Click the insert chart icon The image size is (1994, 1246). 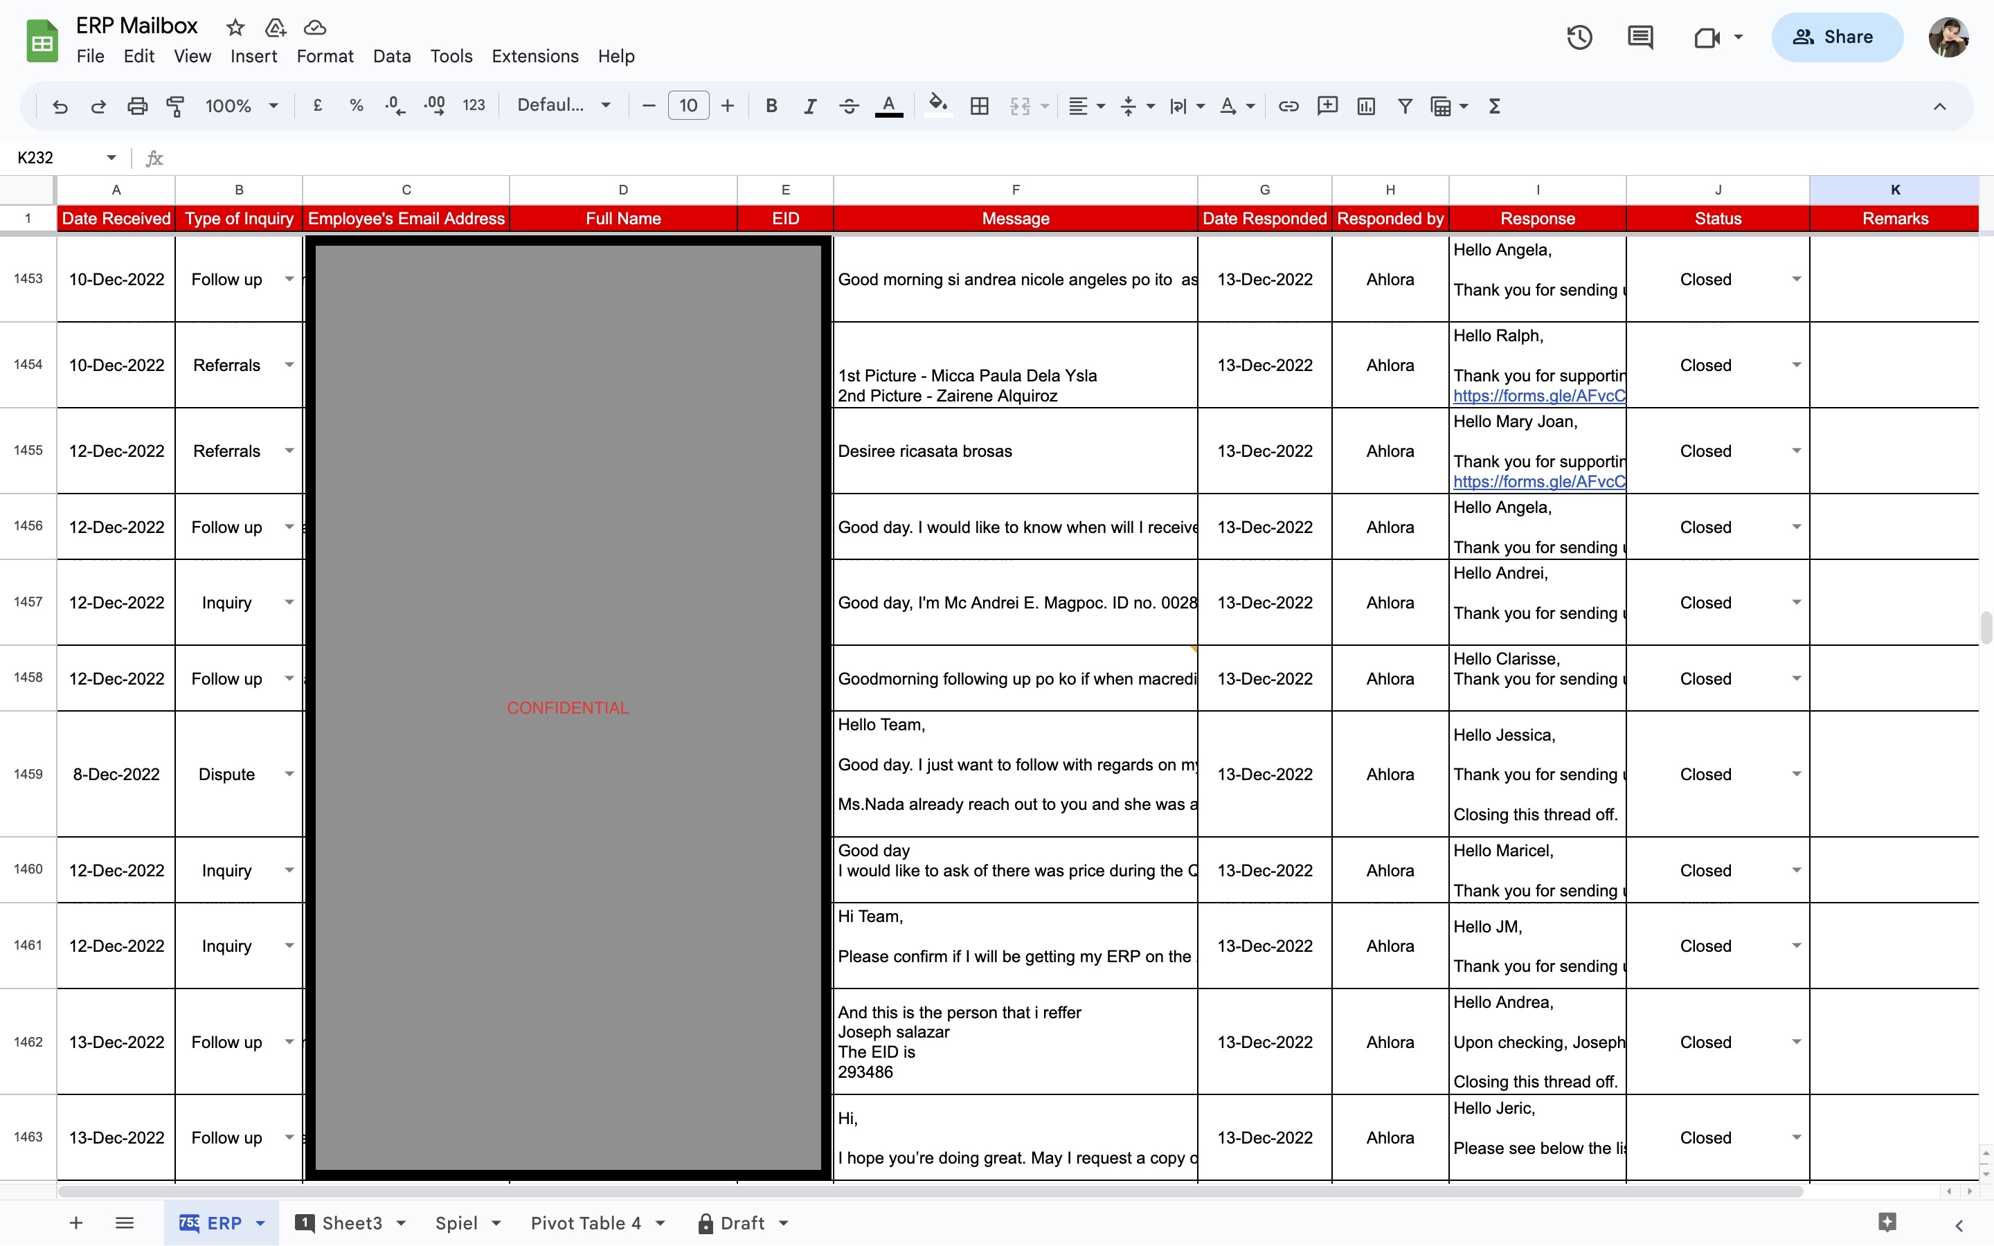pos(1365,107)
